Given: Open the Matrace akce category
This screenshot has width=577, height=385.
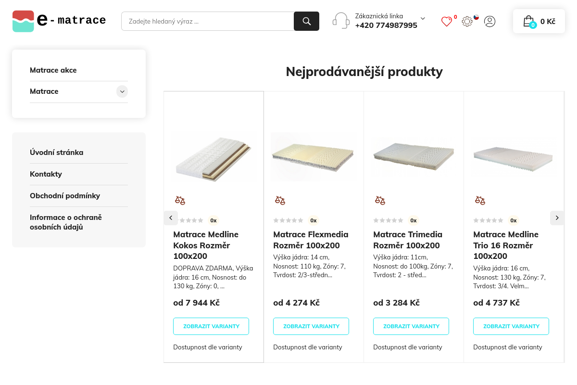Looking at the screenshot, I should pyautogui.click(x=53, y=70).
